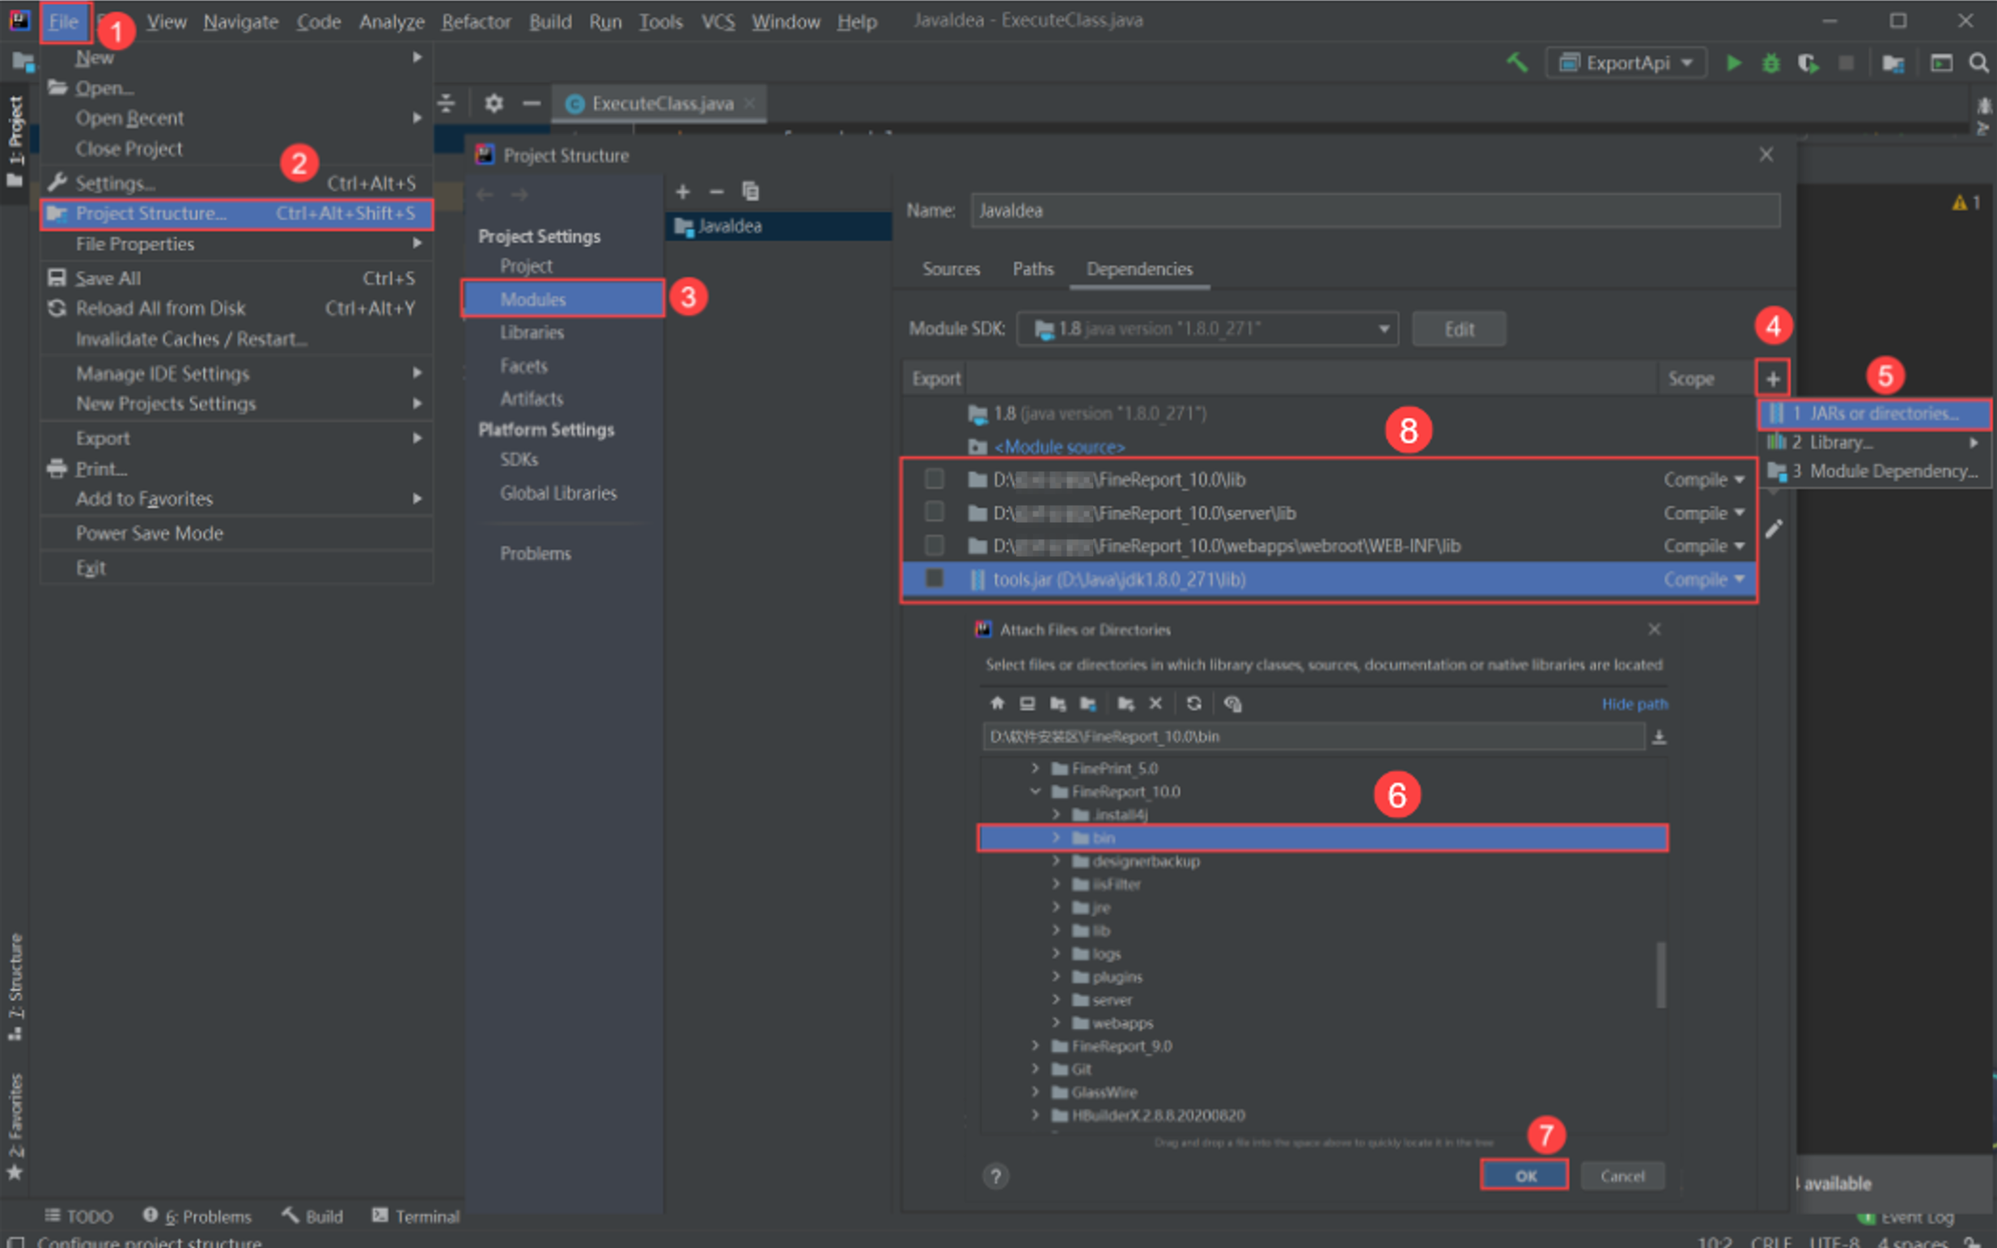Select Settings... in the File menu
The width and height of the screenshot is (1997, 1248).
pyautogui.click(x=237, y=182)
